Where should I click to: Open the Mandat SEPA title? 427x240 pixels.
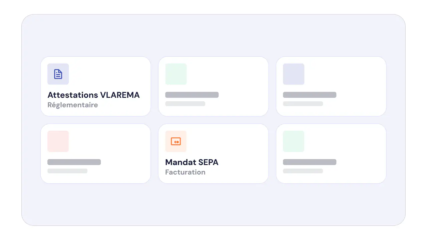(x=192, y=162)
